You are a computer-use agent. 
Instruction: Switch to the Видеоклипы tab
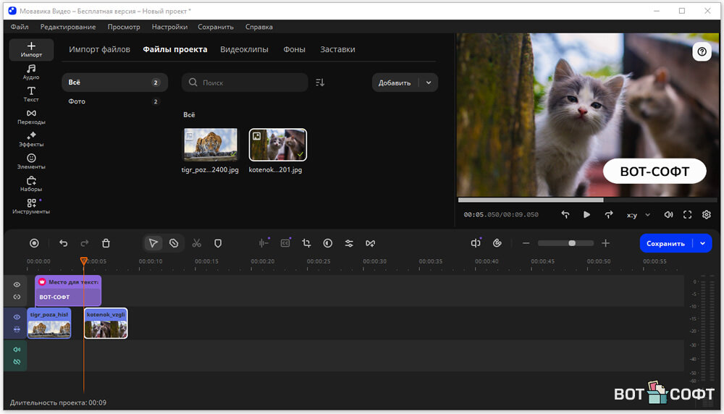click(x=244, y=49)
